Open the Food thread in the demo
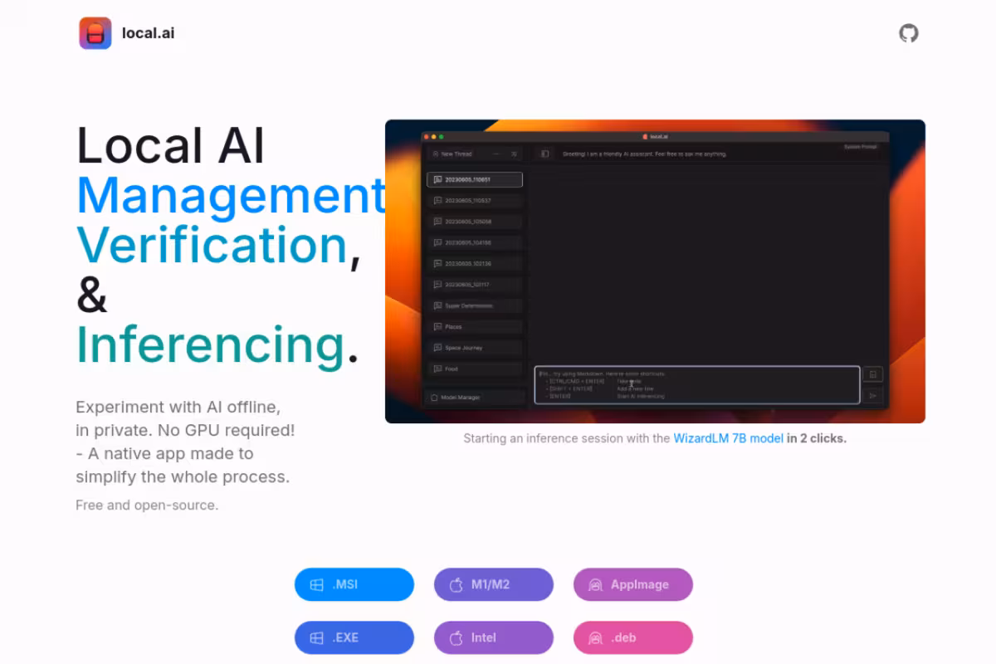Screen dimensions: 996x664 [x=475, y=369]
